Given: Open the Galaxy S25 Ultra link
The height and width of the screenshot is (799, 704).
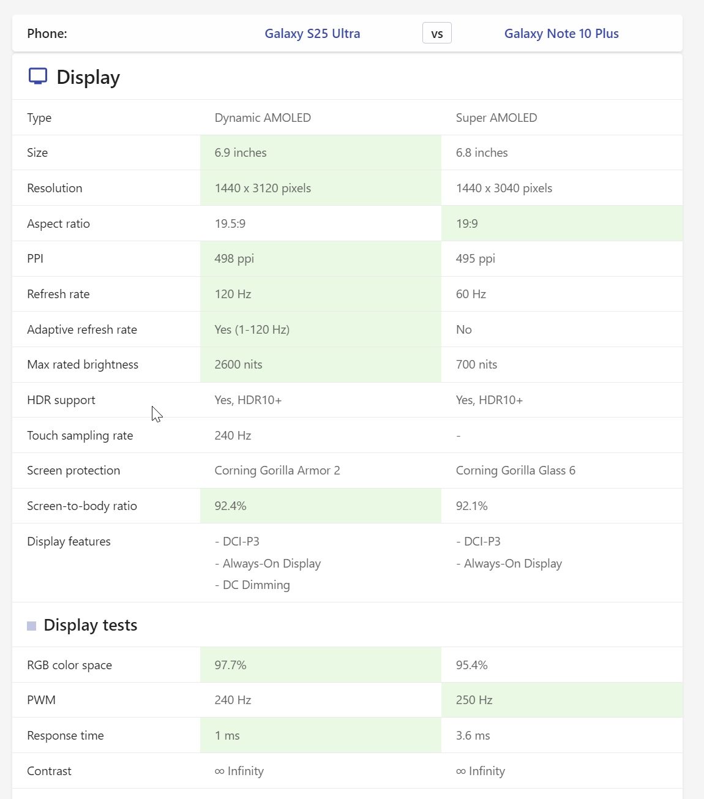Looking at the screenshot, I should [x=312, y=34].
